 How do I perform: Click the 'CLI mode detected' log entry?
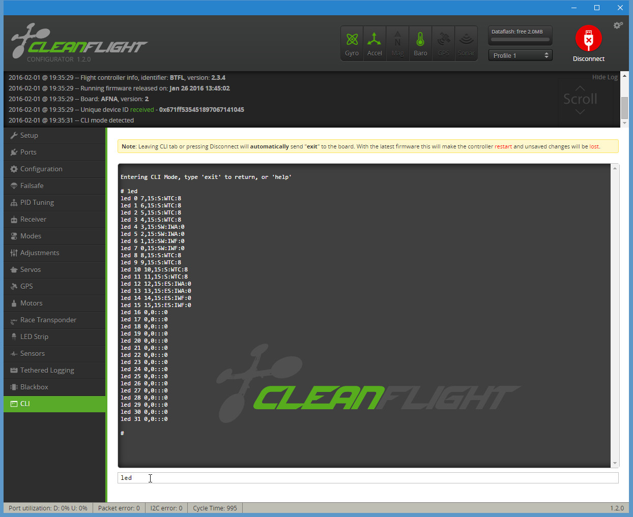point(71,120)
